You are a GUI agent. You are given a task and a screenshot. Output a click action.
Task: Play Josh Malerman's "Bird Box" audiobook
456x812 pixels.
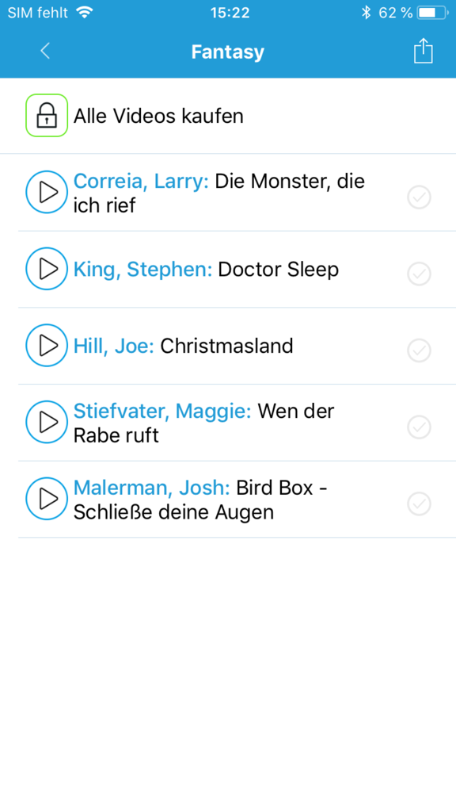click(x=47, y=499)
